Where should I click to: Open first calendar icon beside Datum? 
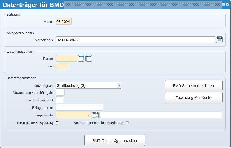[x=81, y=59]
